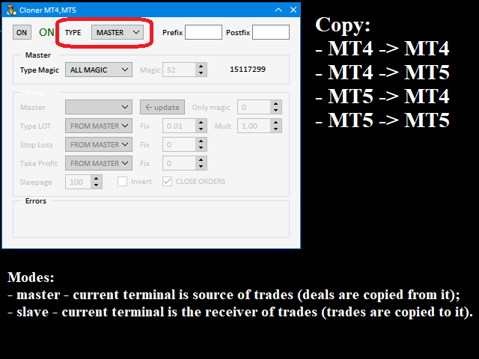Increase the Mult value
Viewport: 479px width, 359px height.
click(276, 123)
